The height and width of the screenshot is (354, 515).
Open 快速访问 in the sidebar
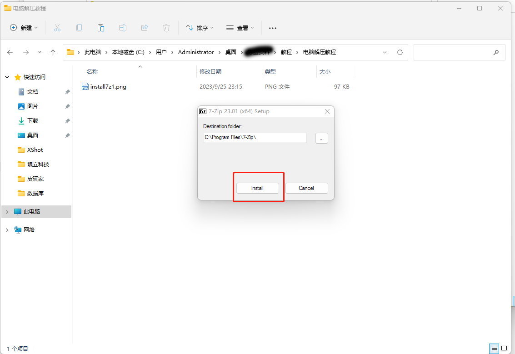35,77
